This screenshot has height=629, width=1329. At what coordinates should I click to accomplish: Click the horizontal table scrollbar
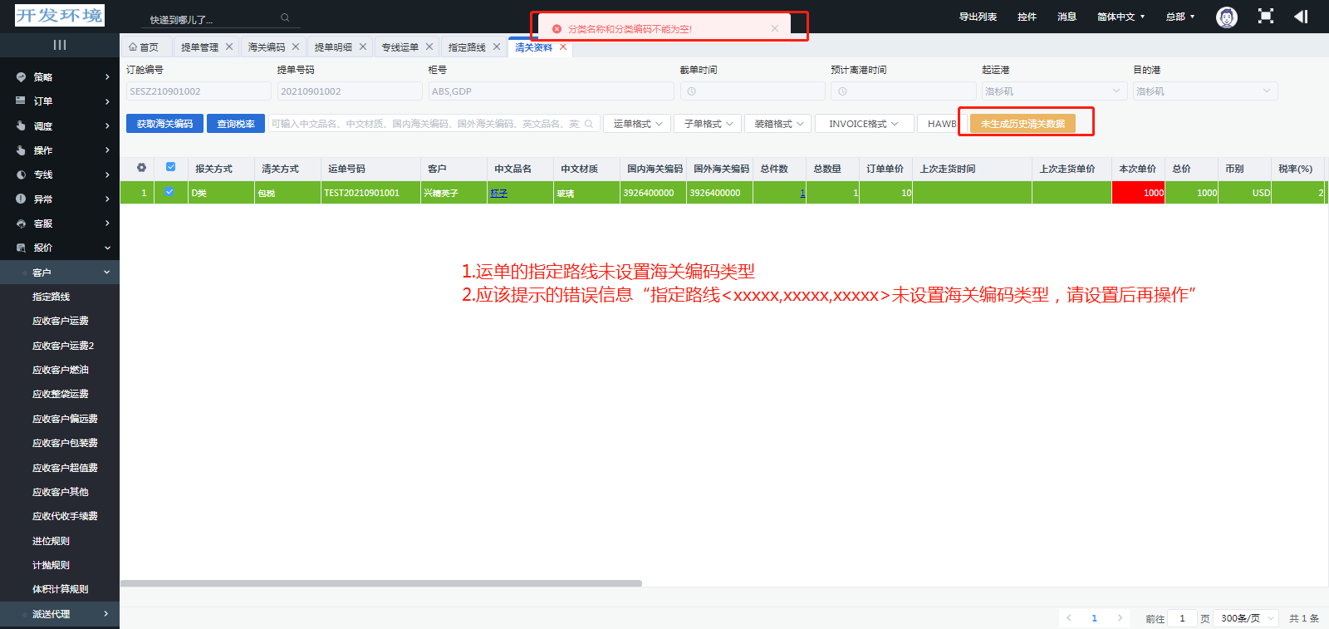(380, 583)
